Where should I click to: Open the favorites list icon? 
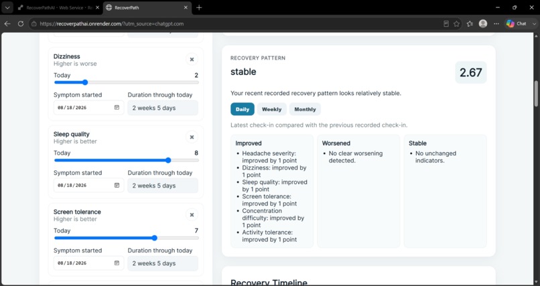pyautogui.click(x=470, y=23)
